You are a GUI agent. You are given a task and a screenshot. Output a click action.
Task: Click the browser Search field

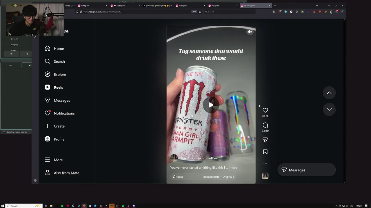click(x=230, y=12)
